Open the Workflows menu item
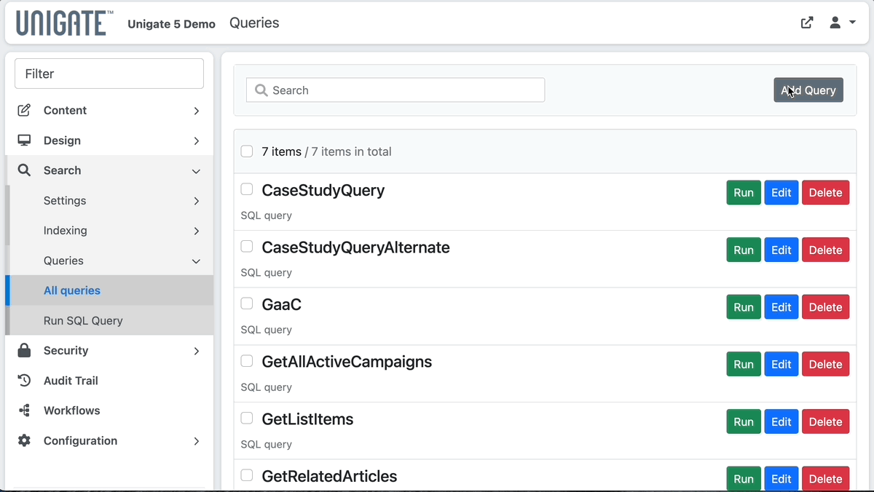874x492 pixels. [x=109, y=410]
